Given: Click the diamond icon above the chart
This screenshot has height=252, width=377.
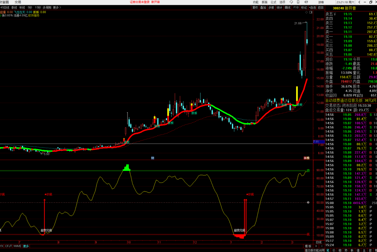Looking at the screenshot, I should click(306, 12).
